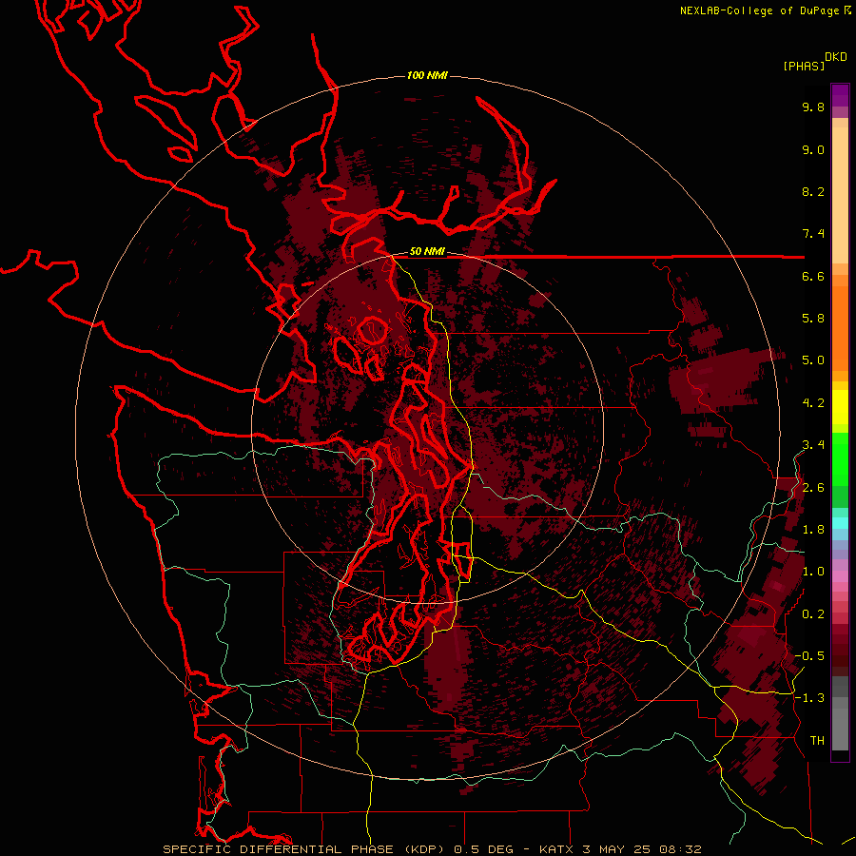Click the NEXLAB-College of DuPage watermark text
856x856 pixels.
click(x=759, y=10)
